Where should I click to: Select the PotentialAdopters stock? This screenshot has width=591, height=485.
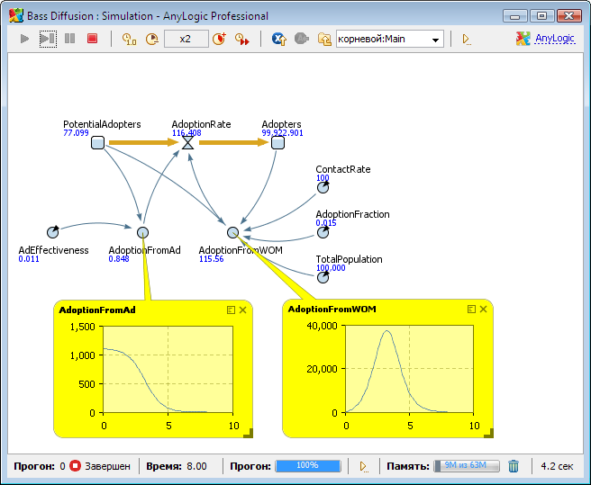97,143
